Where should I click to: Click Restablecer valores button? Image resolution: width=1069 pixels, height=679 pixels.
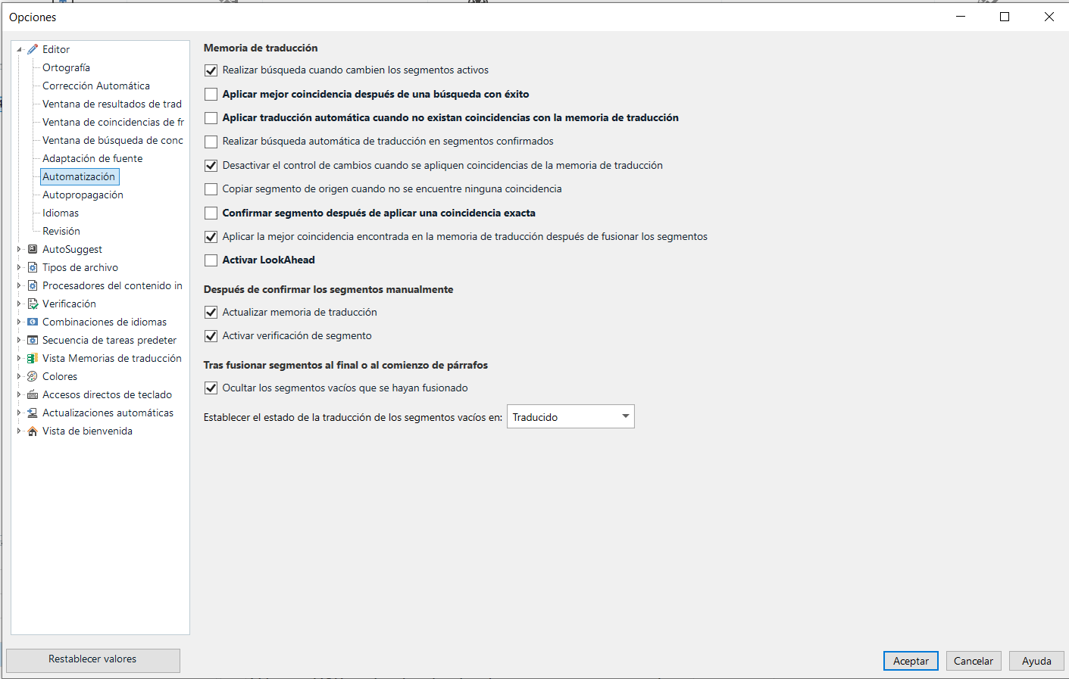[x=92, y=659]
